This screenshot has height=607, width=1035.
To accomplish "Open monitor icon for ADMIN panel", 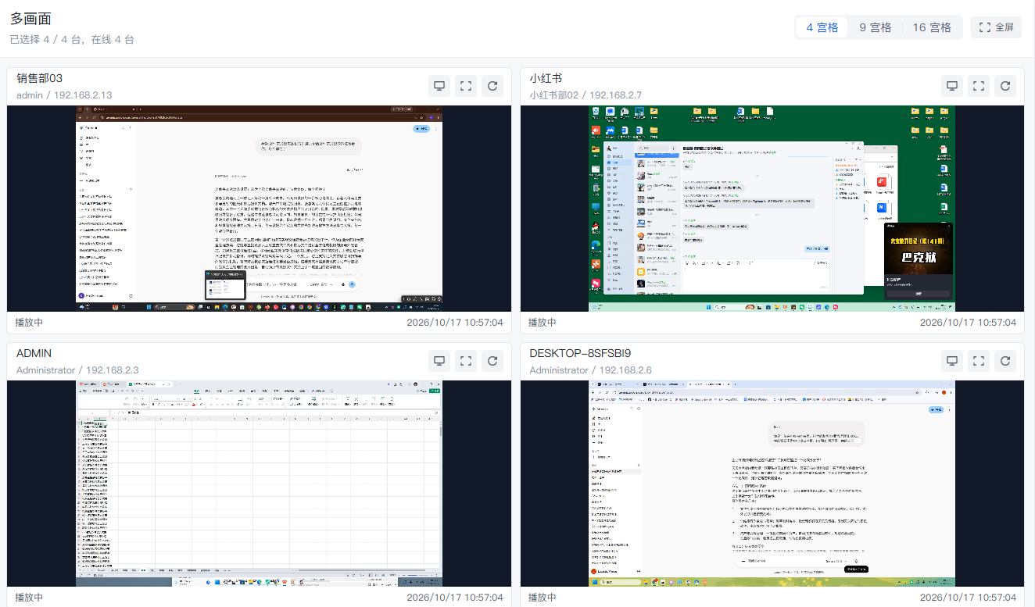I will 439,361.
